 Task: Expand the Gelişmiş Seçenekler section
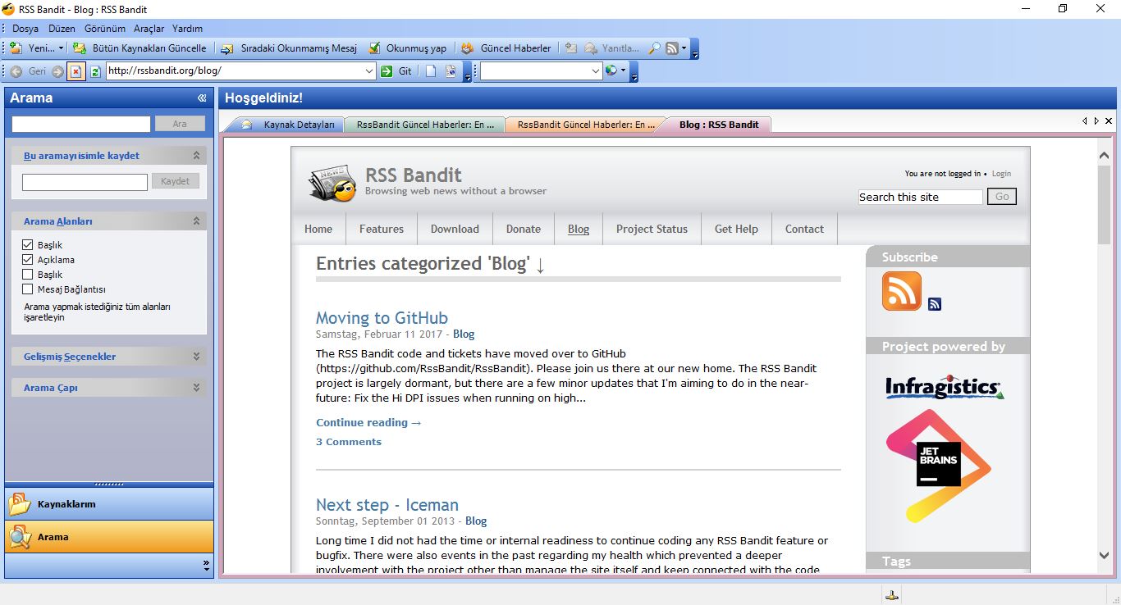pyautogui.click(x=196, y=357)
